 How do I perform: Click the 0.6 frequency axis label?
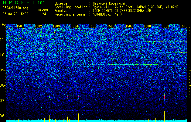[x=3, y=116]
